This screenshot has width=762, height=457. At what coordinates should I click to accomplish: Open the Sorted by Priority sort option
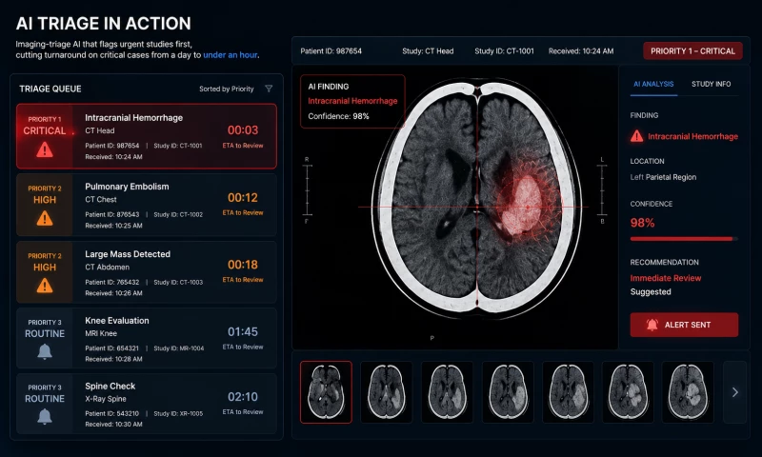[227, 89]
